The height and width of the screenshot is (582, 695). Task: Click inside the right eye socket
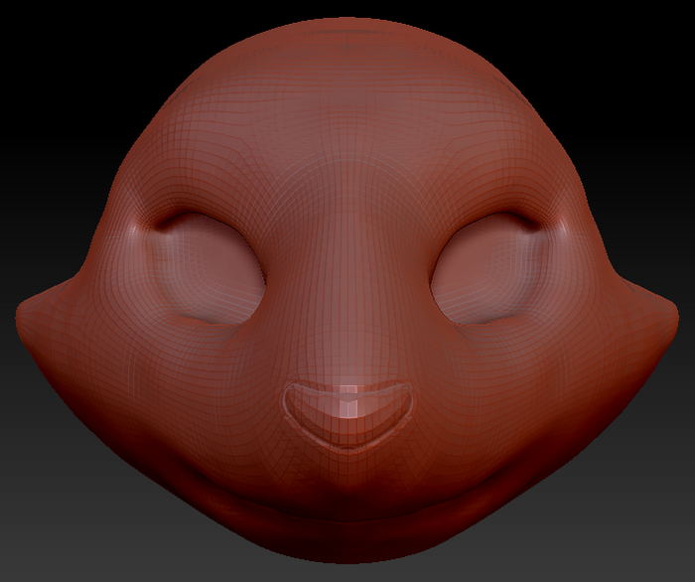coord(486,268)
